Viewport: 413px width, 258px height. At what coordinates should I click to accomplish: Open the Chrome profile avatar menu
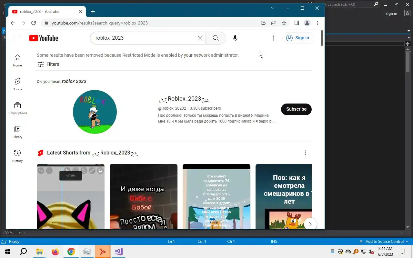(x=307, y=23)
